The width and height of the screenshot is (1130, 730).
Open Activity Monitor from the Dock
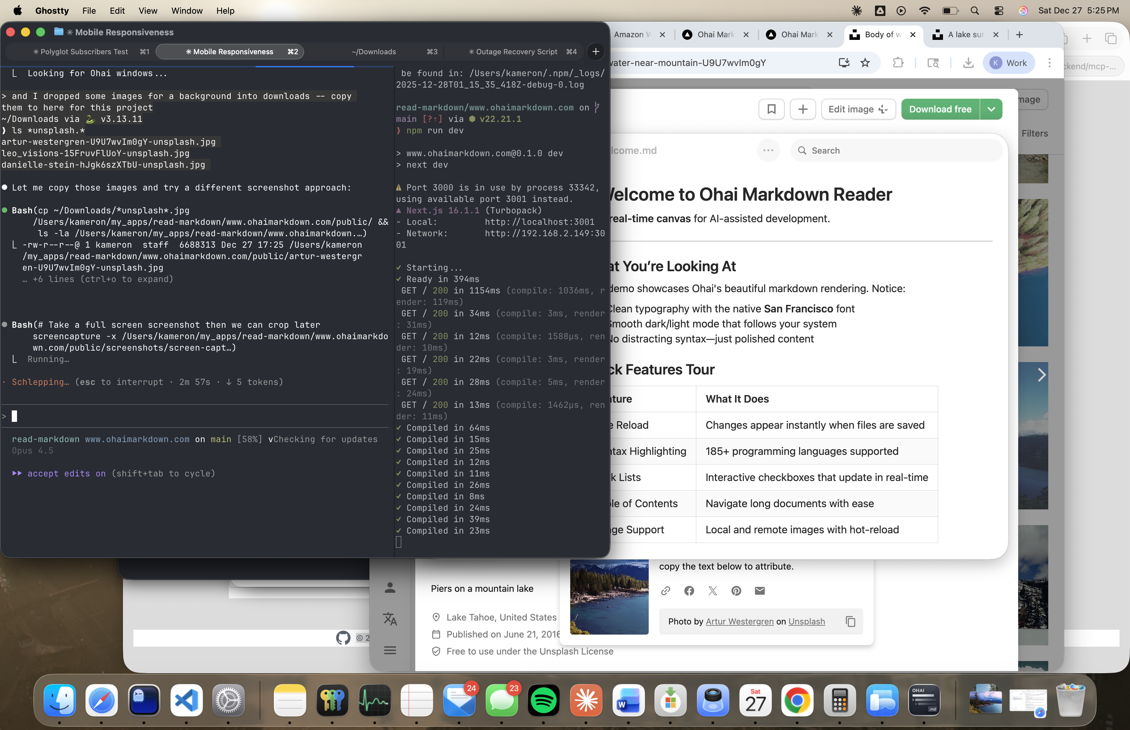click(375, 700)
